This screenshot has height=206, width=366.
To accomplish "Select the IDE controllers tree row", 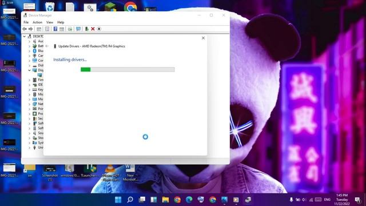I will coord(38,85).
